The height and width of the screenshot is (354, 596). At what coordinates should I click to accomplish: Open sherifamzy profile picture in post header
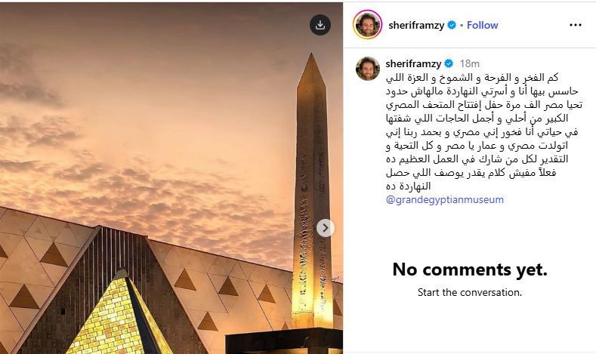[x=367, y=25]
